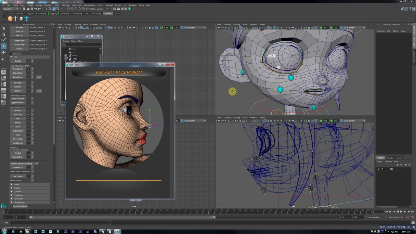Image resolution: width=416 pixels, height=234 pixels.
Task: Open the realistic EyeBrows(sliding) dropdown
Action: [24, 163]
